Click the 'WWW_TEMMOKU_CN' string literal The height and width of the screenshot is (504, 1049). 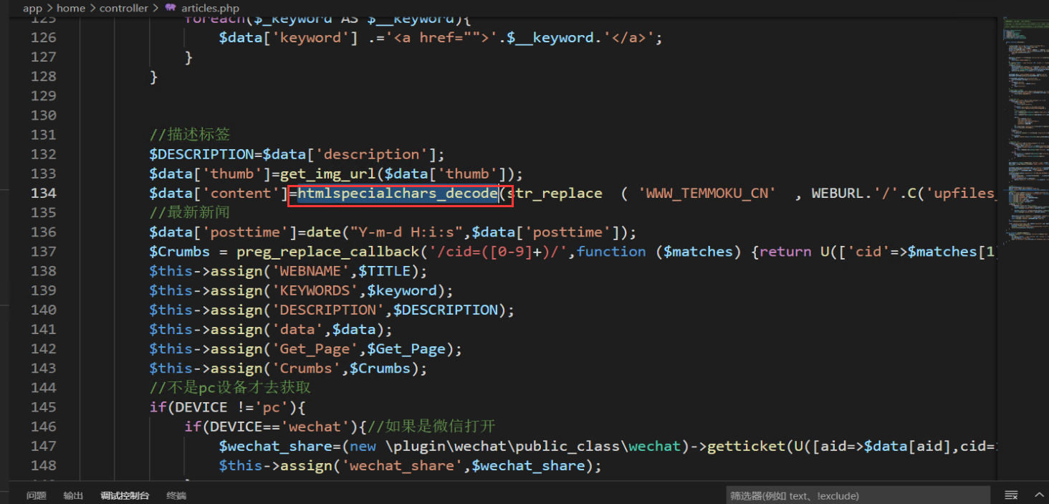click(707, 193)
